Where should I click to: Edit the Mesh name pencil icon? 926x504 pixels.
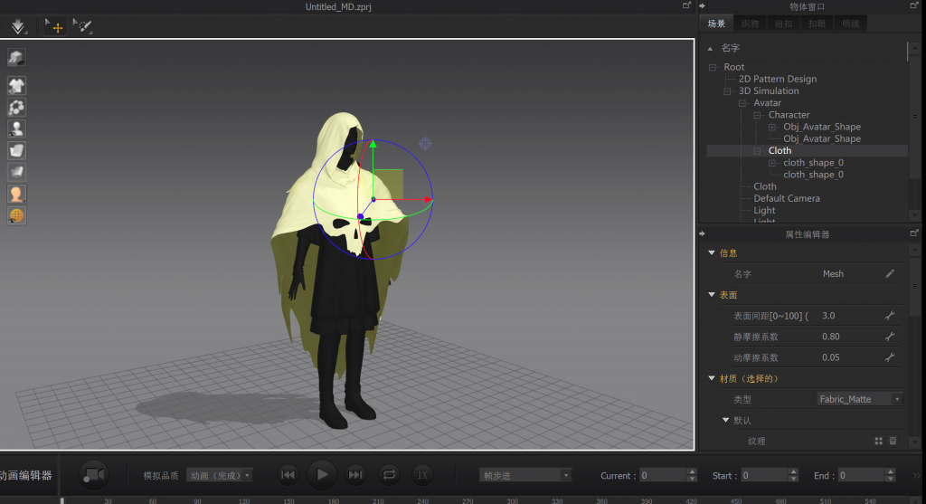pyautogui.click(x=890, y=273)
